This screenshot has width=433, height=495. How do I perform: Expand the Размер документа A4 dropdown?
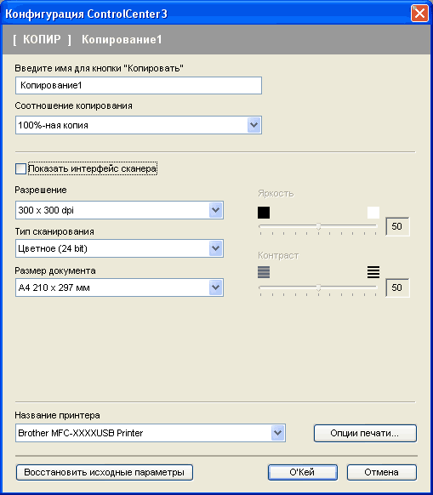tap(216, 287)
